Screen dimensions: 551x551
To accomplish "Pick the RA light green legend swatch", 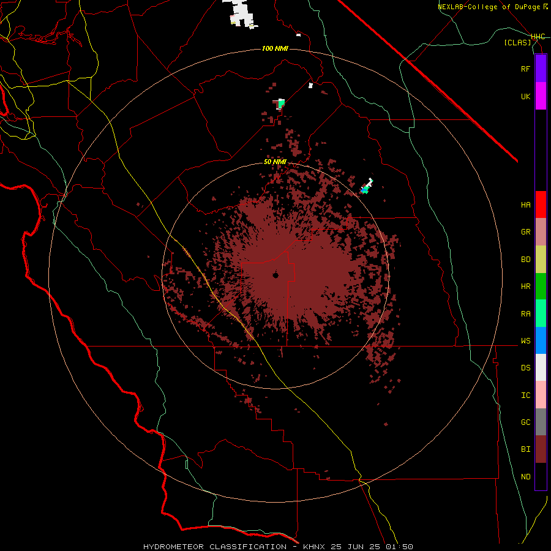I will 541,313.
